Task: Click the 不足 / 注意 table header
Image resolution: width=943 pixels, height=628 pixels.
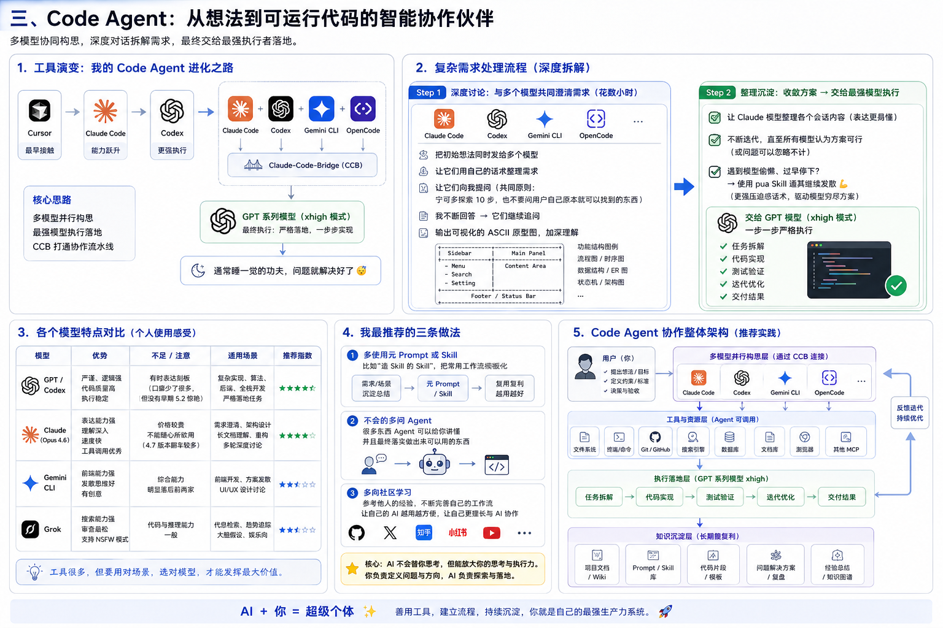Action: pos(171,356)
